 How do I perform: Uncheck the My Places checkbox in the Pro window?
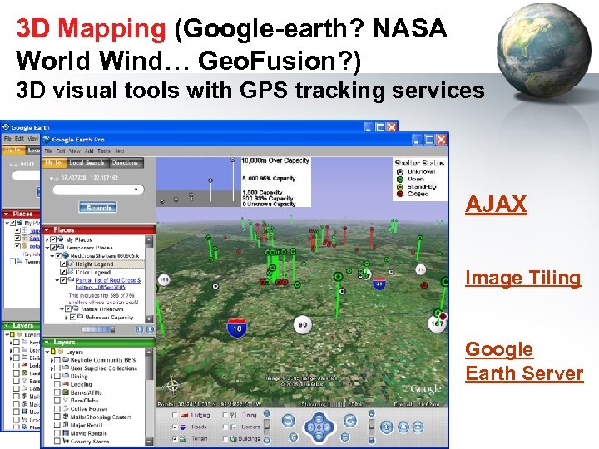pos(53,239)
